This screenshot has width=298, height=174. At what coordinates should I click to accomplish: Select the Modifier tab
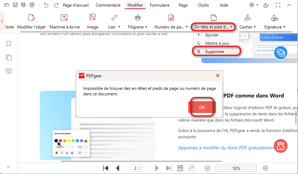(135, 5)
